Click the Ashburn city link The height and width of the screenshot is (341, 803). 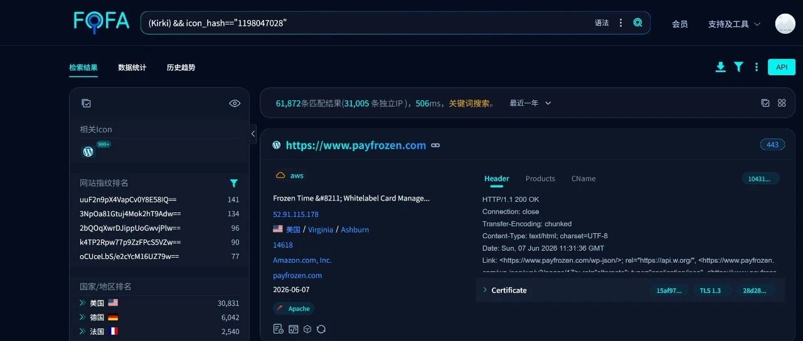click(x=355, y=230)
